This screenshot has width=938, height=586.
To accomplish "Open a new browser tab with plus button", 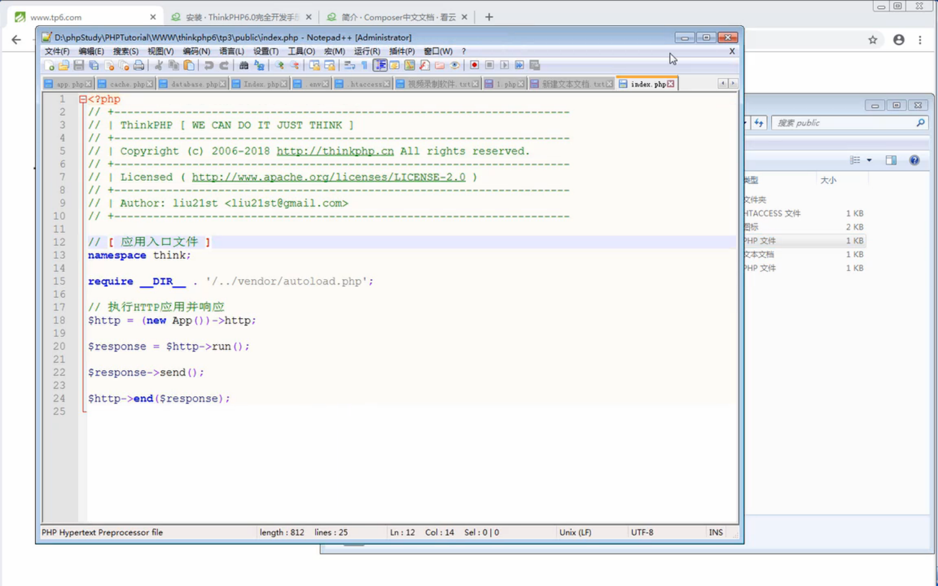I will click(x=489, y=17).
